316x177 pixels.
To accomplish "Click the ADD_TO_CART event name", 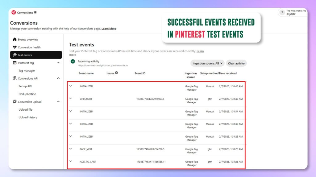I will point(88,162).
